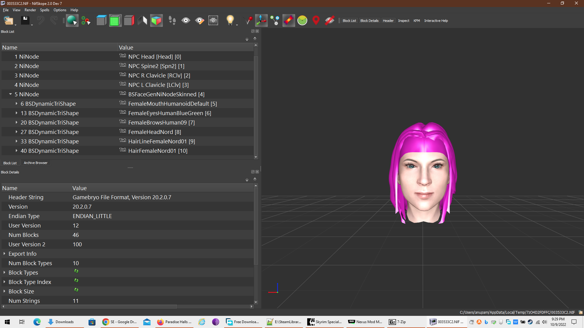
Task: Click the Block Details toolbar button
Action: pyautogui.click(x=369, y=21)
